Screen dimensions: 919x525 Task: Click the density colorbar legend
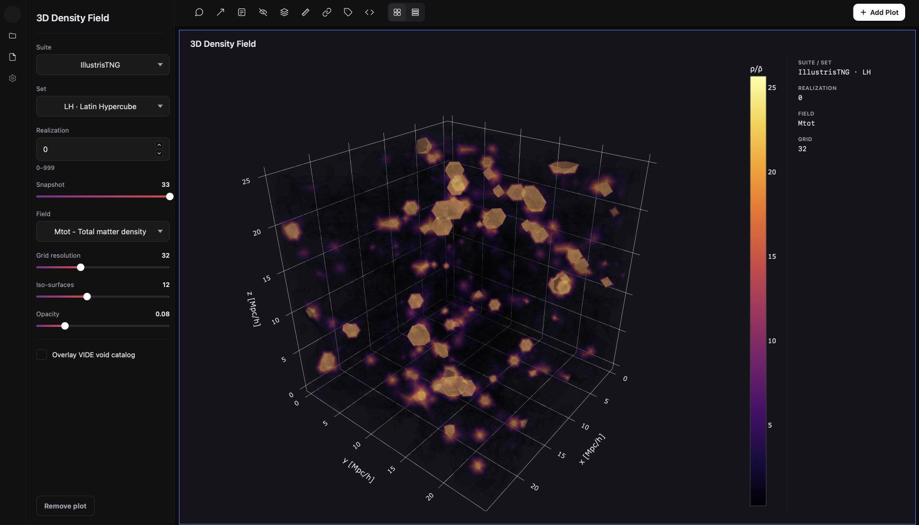click(x=758, y=291)
